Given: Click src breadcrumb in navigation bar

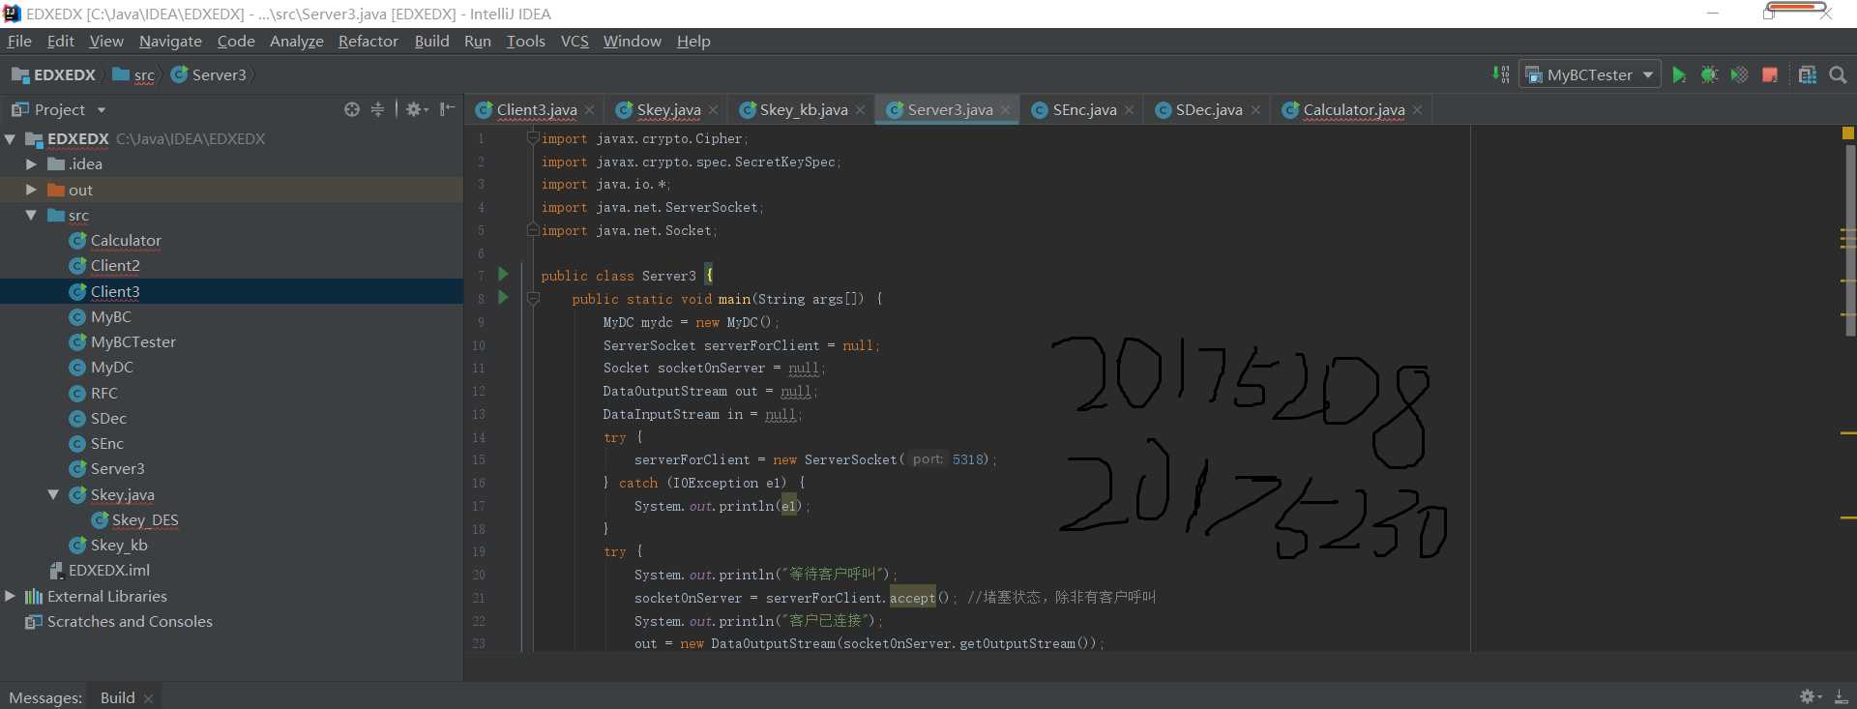Looking at the screenshot, I should point(133,74).
